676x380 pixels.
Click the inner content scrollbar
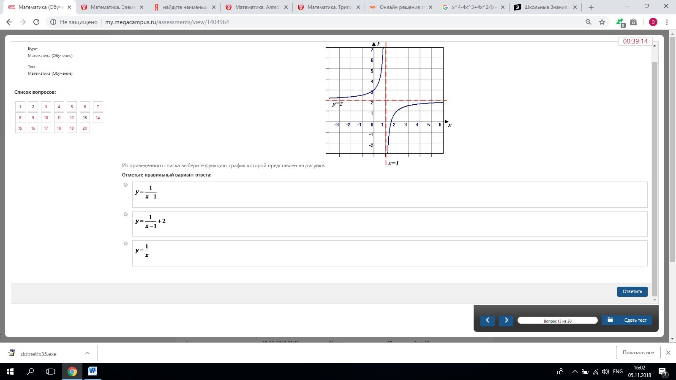[x=655, y=179]
